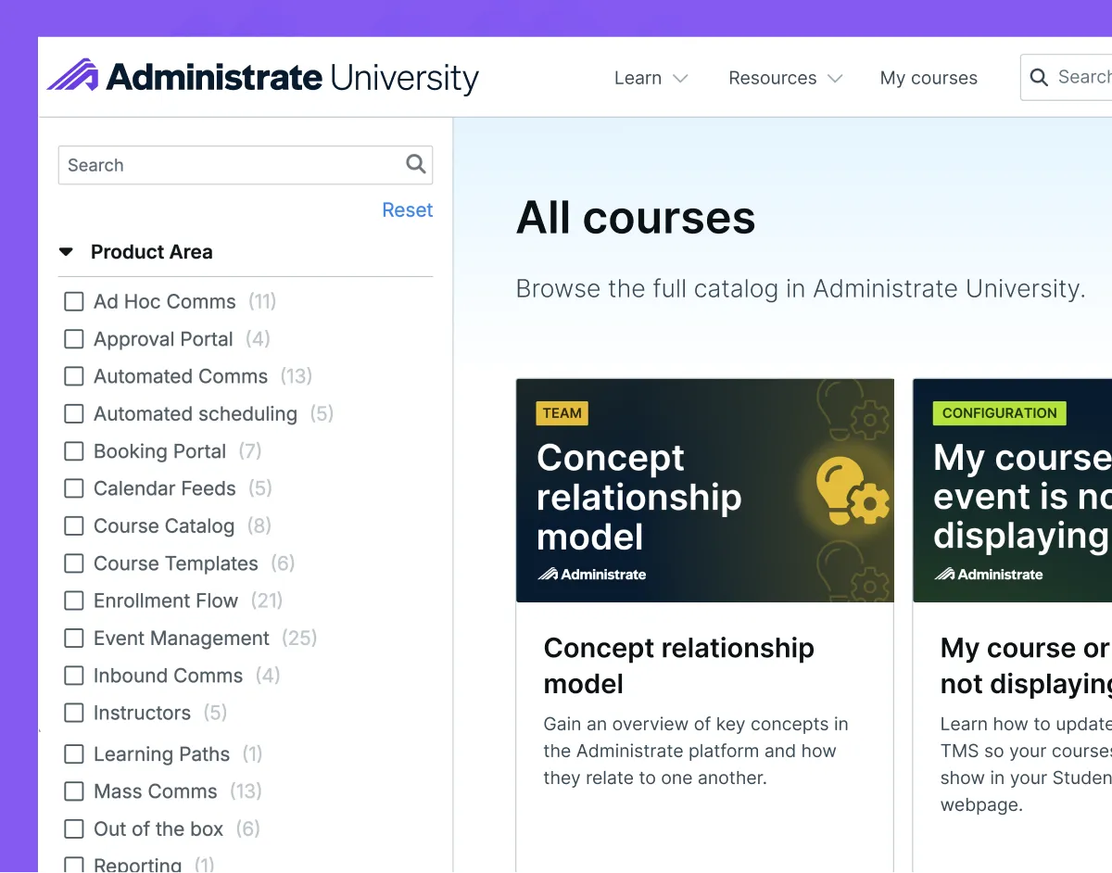Check the Event Management filter box
This screenshot has width=1112, height=873.
74,639
